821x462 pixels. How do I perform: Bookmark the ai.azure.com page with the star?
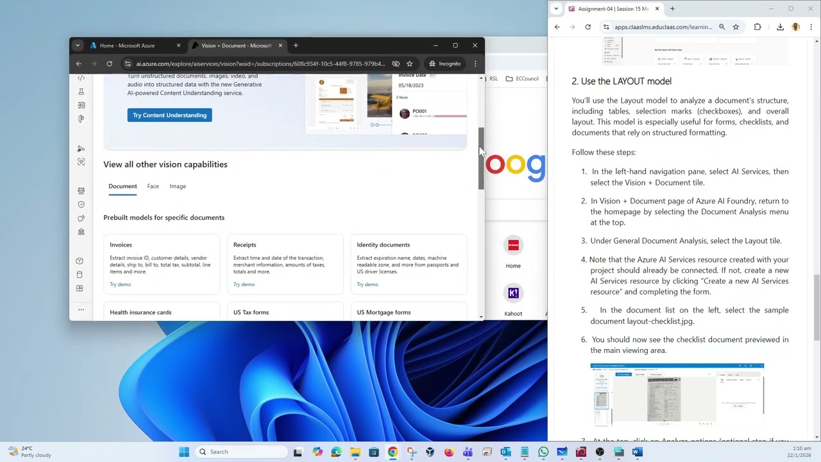pyautogui.click(x=409, y=64)
